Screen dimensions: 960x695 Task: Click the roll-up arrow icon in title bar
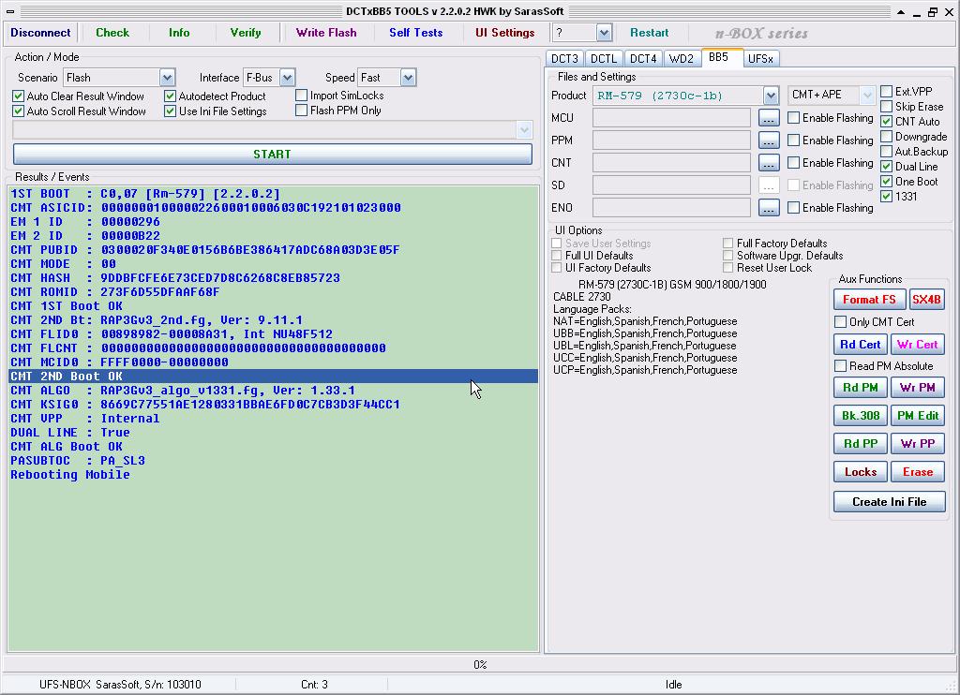click(x=901, y=11)
